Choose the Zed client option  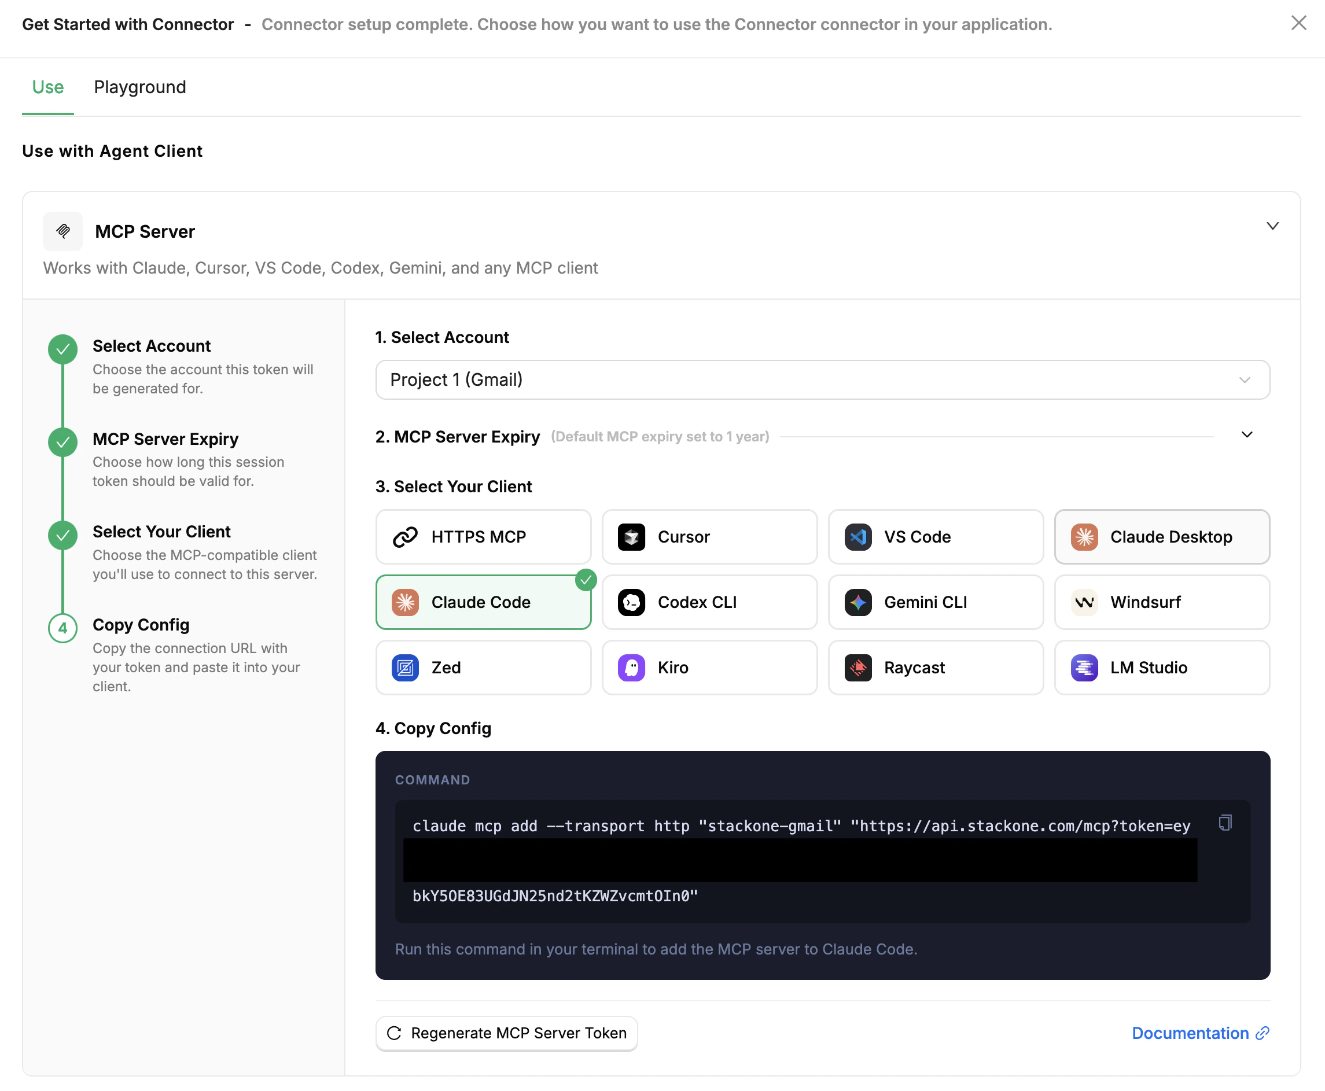coord(483,668)
